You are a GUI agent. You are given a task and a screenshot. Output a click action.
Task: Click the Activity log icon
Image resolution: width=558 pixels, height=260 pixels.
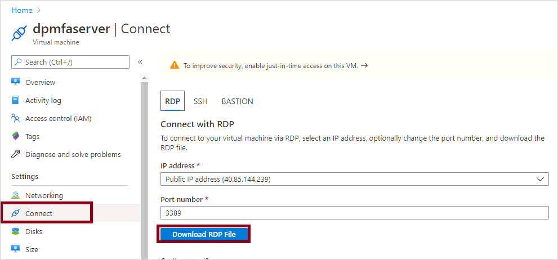[16, 100]
